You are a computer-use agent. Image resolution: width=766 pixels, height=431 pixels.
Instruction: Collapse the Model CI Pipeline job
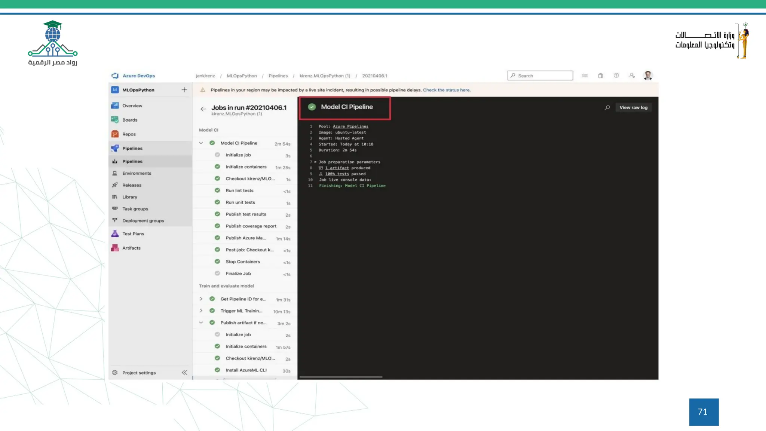(201, 143)
